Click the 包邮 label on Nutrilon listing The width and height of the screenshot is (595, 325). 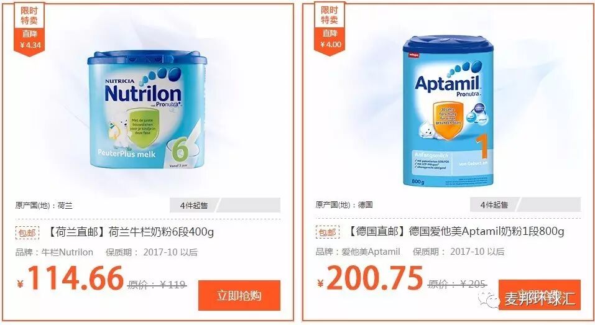pos(27,232)
